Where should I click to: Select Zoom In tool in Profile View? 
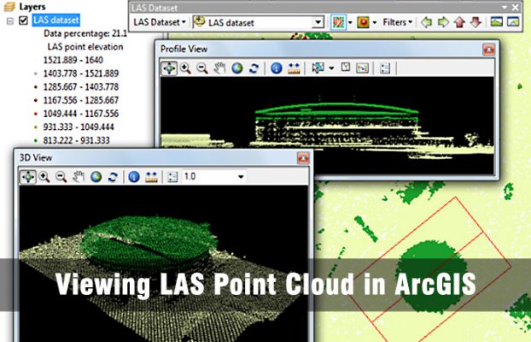click(185, 68)
